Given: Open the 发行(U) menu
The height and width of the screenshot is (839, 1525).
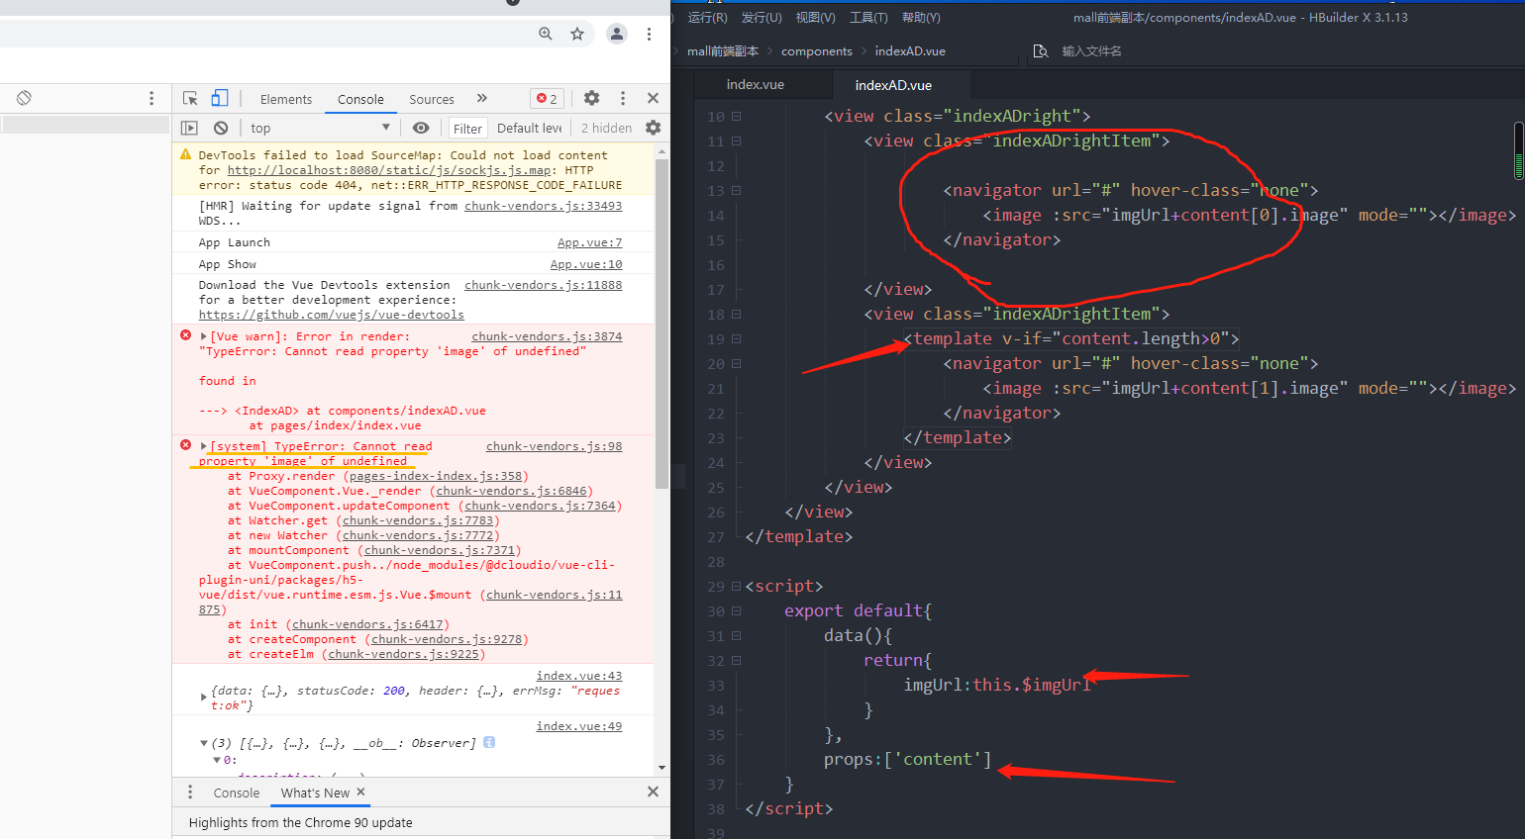Looking at the screenshot, I should click(x=762, y=18).
